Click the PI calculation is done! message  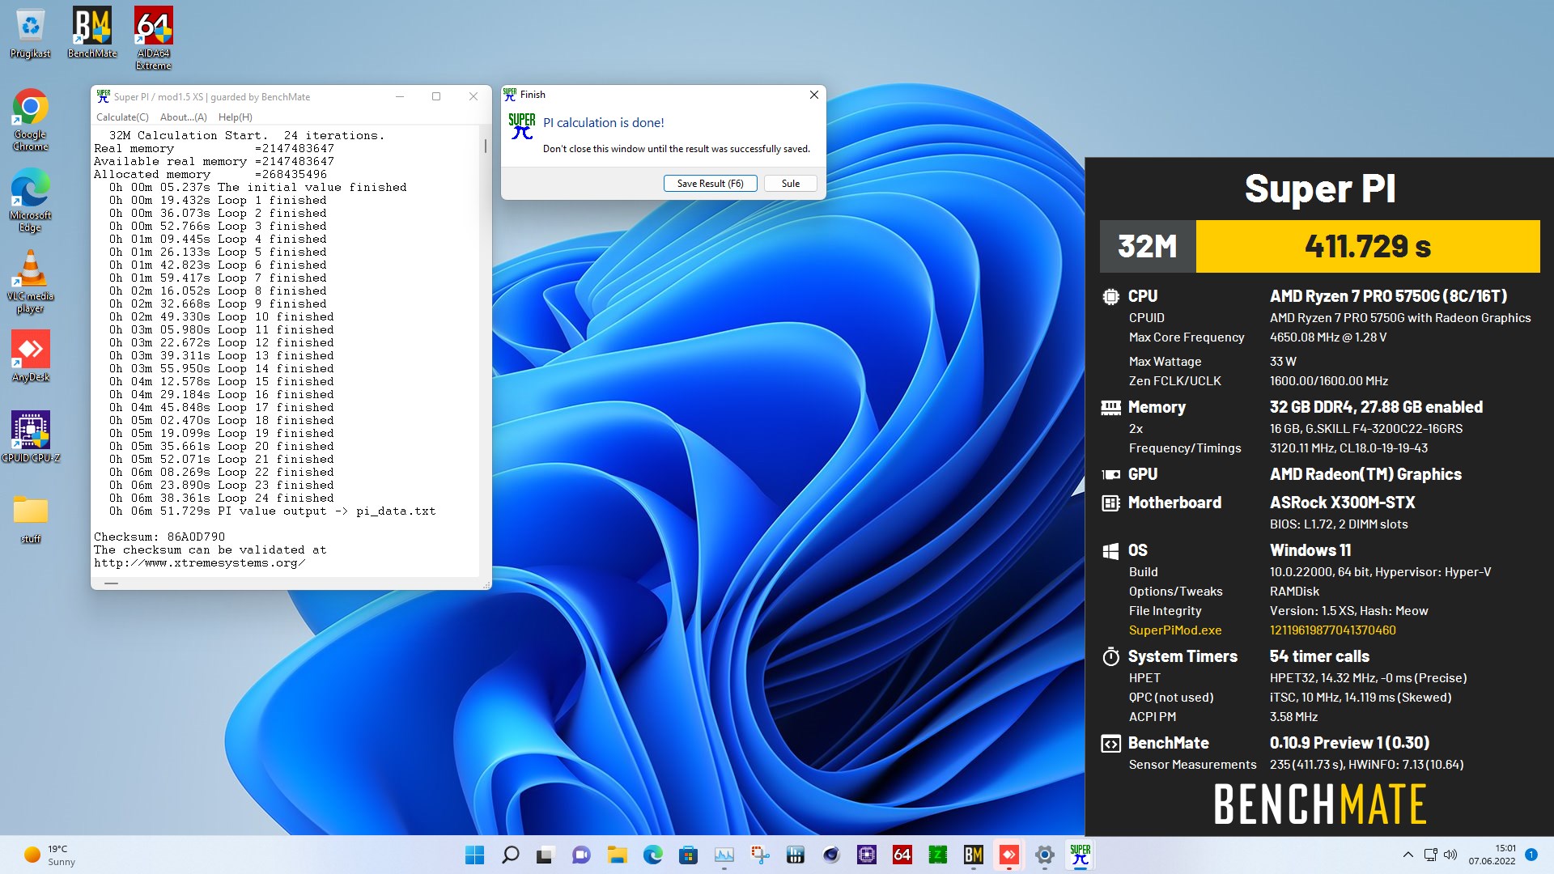click(603, 123)
